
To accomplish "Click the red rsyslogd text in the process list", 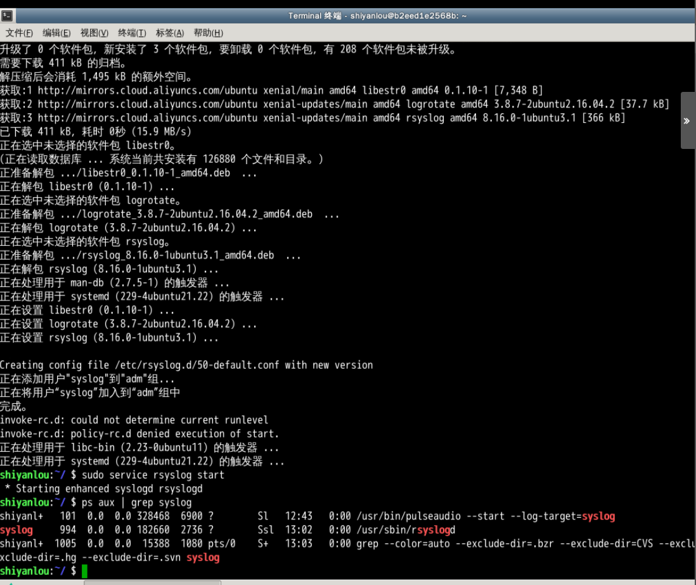I will (434, 529).
